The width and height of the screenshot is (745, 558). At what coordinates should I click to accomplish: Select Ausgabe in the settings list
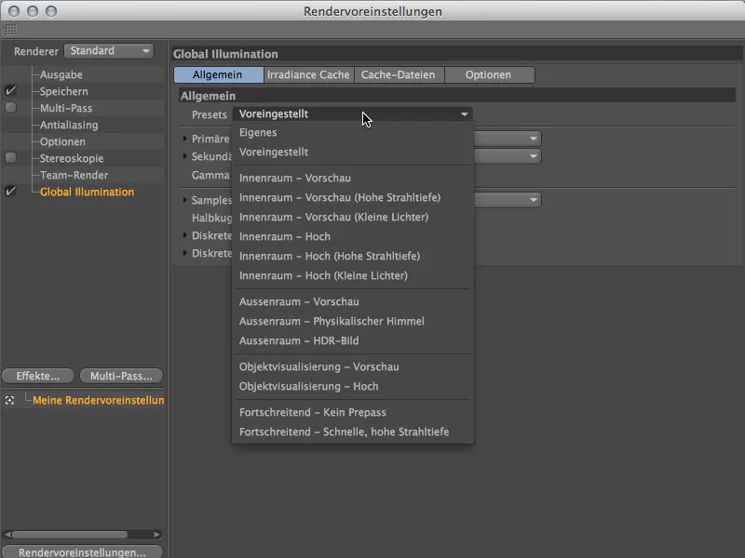tap(61, 74)
